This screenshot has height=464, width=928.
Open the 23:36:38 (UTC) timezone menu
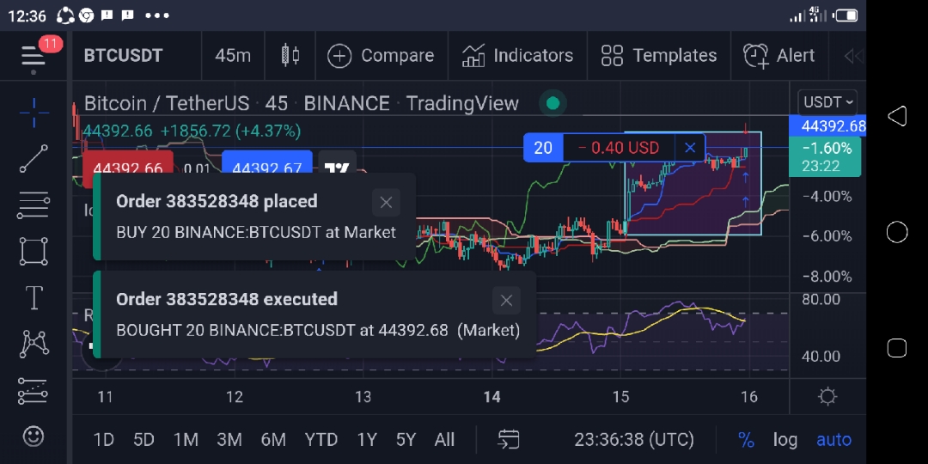[634, 440]
